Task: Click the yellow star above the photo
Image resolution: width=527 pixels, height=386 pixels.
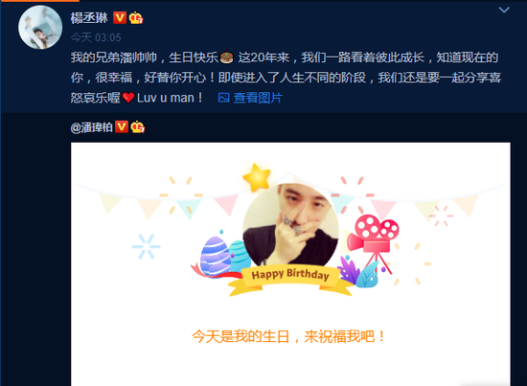Action: pyautogui.click(x=257, y=177)
